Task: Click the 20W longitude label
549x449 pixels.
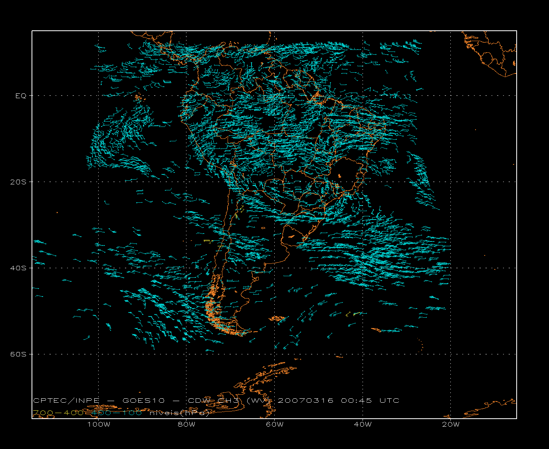Action: [451, 425]
